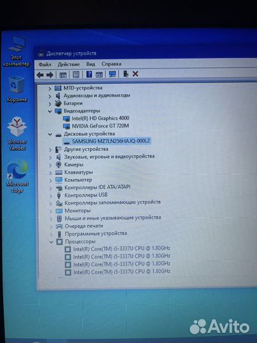The image size is (257, 343).
Task: Click the printer icon beside Очереди печати
Action: click(x=59, y=226)
